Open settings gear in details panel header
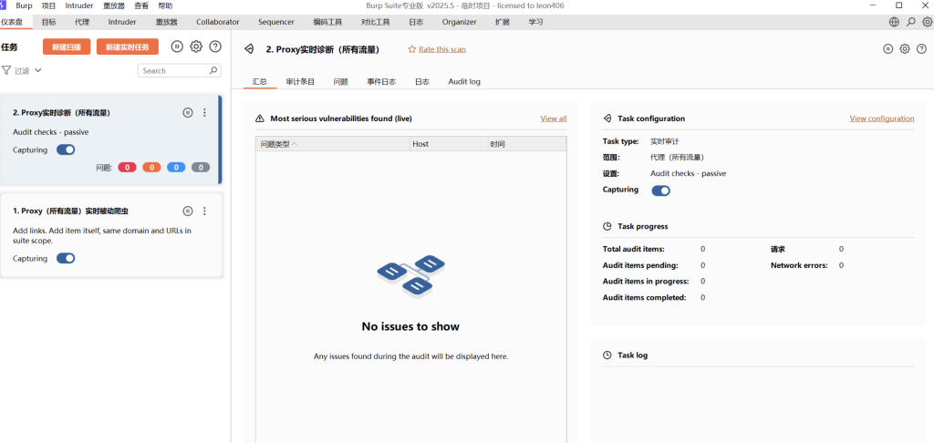This screenshot has width=934, height=443. 905,49
